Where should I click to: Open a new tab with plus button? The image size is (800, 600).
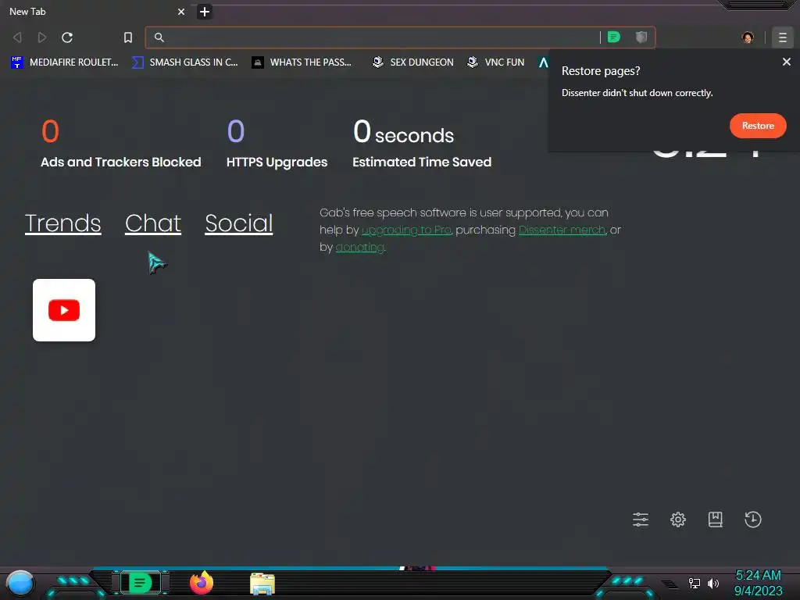[205, 11]
